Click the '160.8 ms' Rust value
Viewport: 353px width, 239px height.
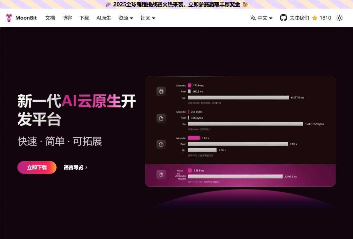tap(198, 92)
